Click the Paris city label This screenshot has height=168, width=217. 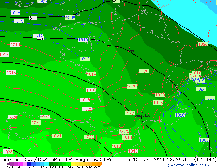129,51
